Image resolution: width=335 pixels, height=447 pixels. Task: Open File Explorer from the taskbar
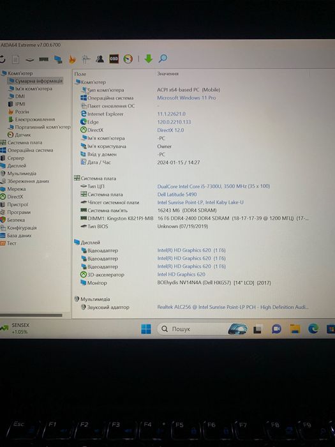pyautogui.click(x=295, y=329)
